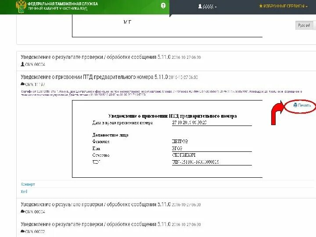Open the Xml link

[x=24, y=192]
